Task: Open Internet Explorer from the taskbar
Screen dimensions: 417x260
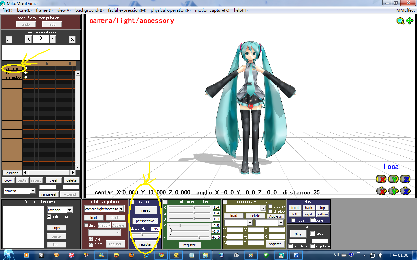Action: tap(146, 255)
